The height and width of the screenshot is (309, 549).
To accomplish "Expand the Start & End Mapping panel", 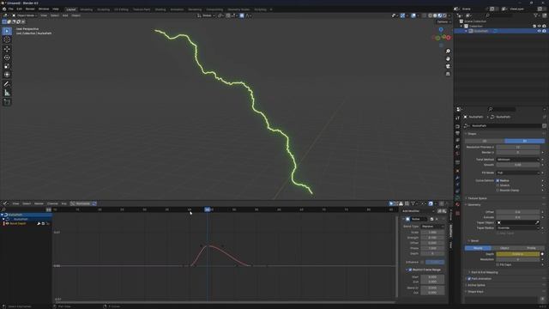I will [x=483, y=272].
